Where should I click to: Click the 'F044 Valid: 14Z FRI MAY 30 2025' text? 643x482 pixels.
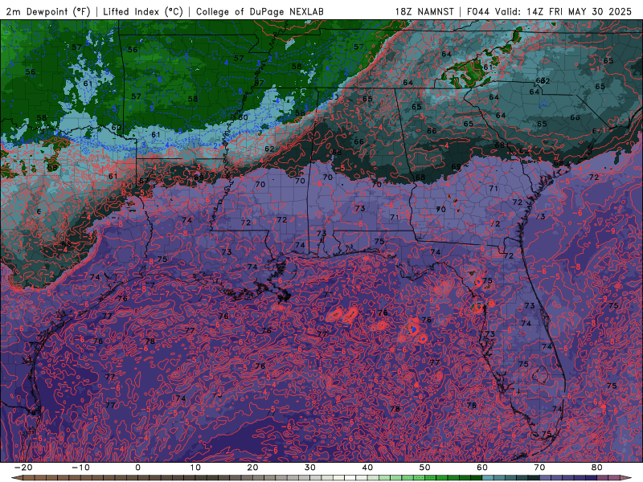click(550, 11)
